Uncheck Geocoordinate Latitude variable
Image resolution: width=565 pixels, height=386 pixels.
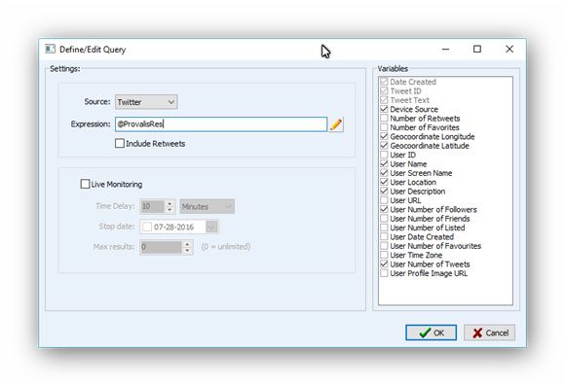[384, 145]
